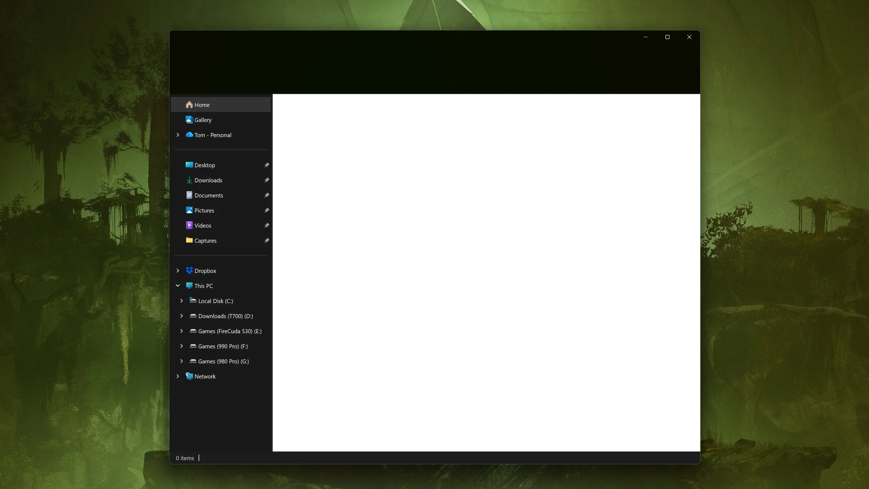This screenshot has height=489, width=869.
Task: Select the Downloads (T700) (D:) drive
Action: 225,316
